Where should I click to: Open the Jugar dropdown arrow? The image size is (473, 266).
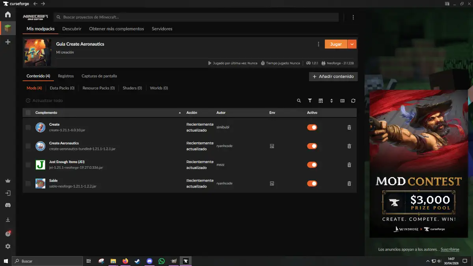[352, 44]
